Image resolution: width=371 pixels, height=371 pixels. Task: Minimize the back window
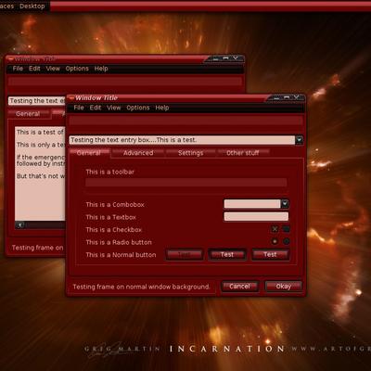(215, 58)
